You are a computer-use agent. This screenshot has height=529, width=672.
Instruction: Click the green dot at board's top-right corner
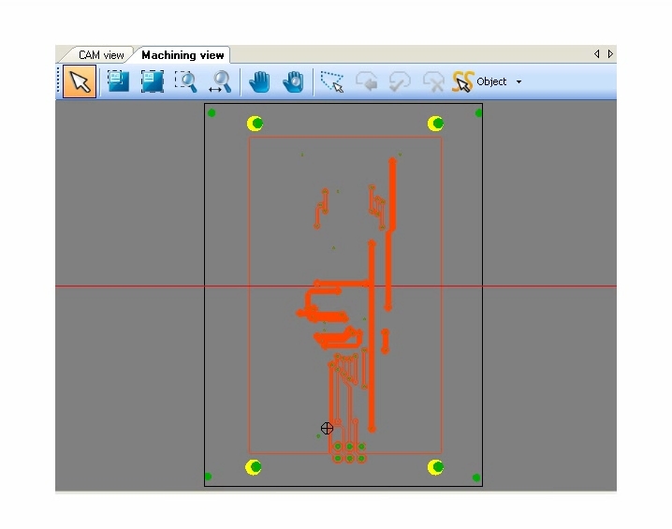[478, 113]
